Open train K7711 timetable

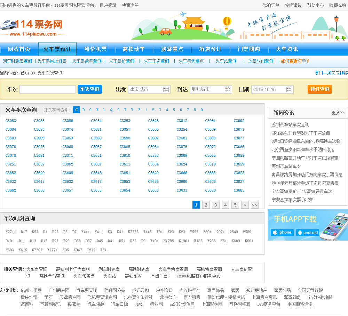[x=11, y=232]
